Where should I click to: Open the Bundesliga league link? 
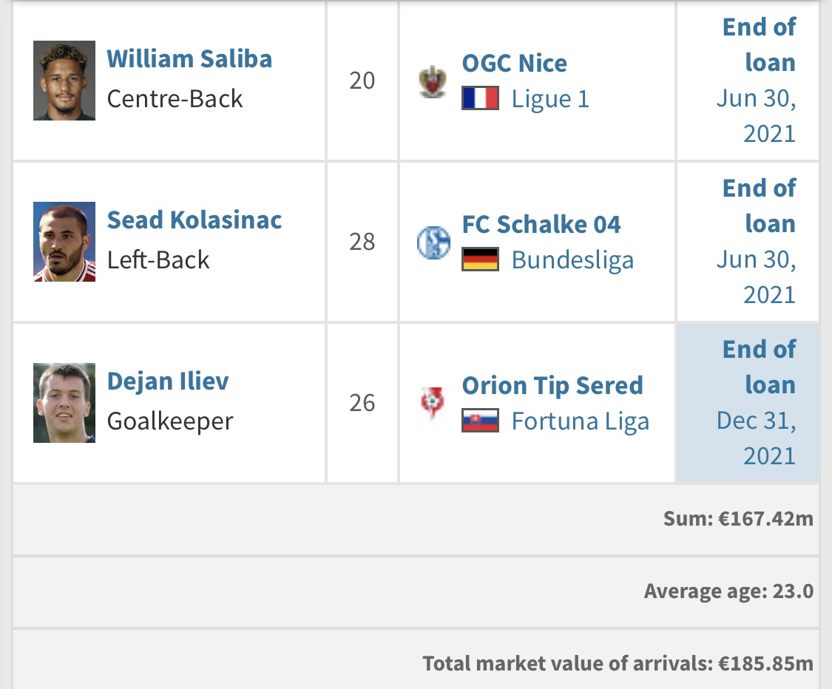click(x=572, y=260)
